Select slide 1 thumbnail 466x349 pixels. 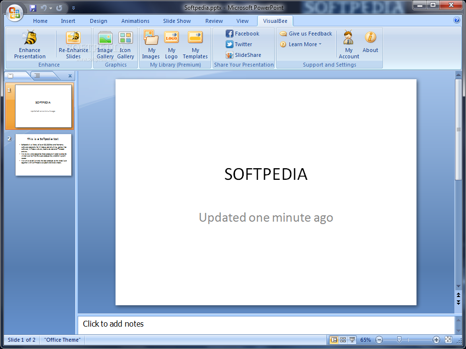click(43, 106)
